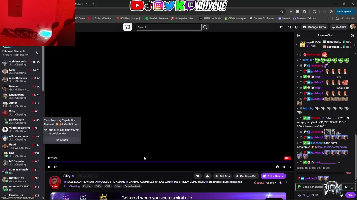
Task: Open Lacy's followed channel
Action: [21, 71]
